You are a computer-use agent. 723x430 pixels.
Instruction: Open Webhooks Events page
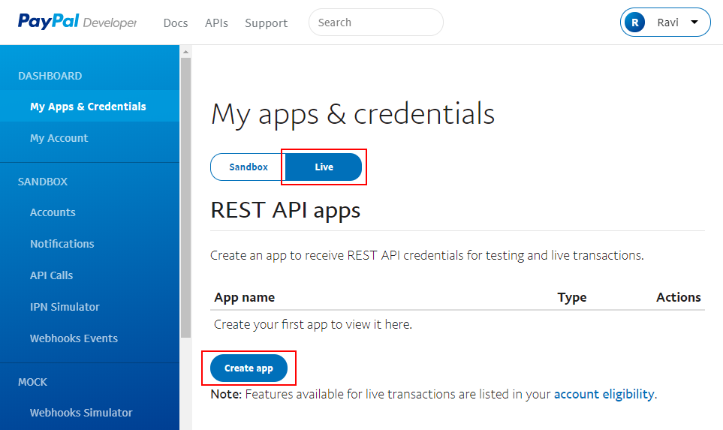point(74,338)
